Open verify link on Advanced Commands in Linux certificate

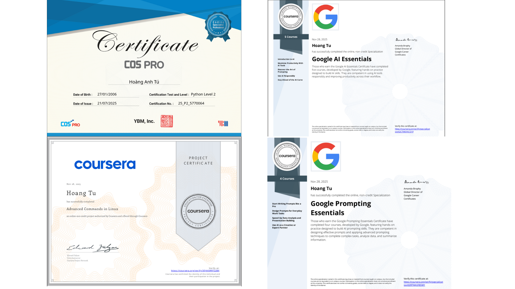pyautogui.click(x=195, y=271)
